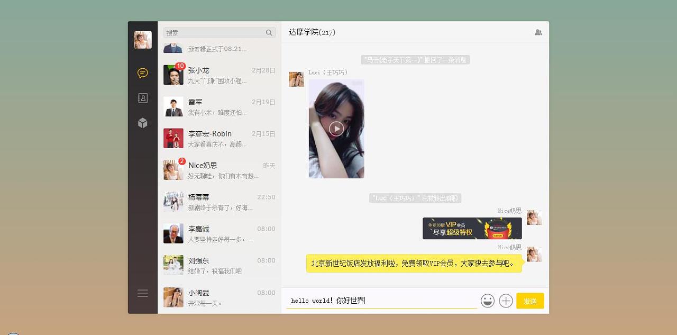Open chat with 小阔爱
Image resolution: width=677 pixels, height=335 pixels.
pyautogui.click(x=219, y=297)
